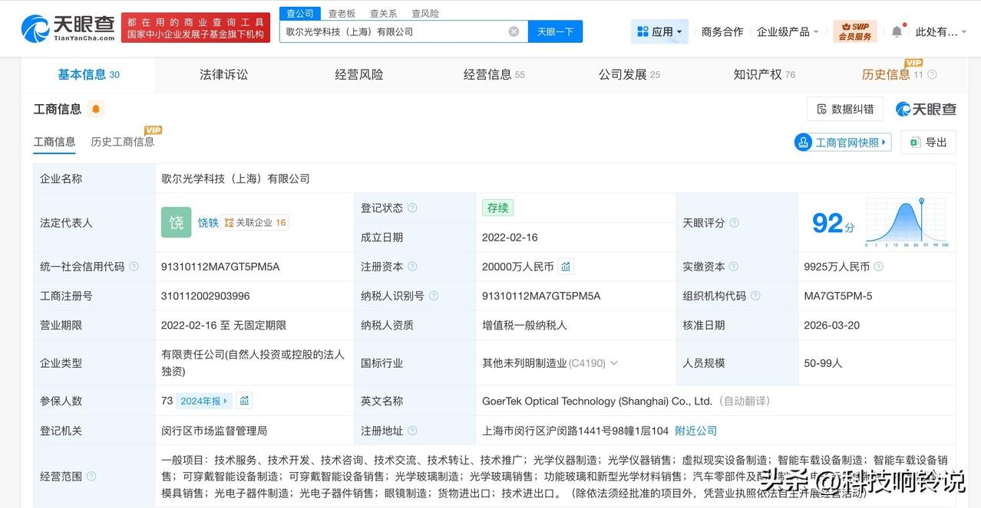Open 附近公司 next to registered address
This screenshot has height=508, width=981.
pyautogui.click(x=695, y=431)
